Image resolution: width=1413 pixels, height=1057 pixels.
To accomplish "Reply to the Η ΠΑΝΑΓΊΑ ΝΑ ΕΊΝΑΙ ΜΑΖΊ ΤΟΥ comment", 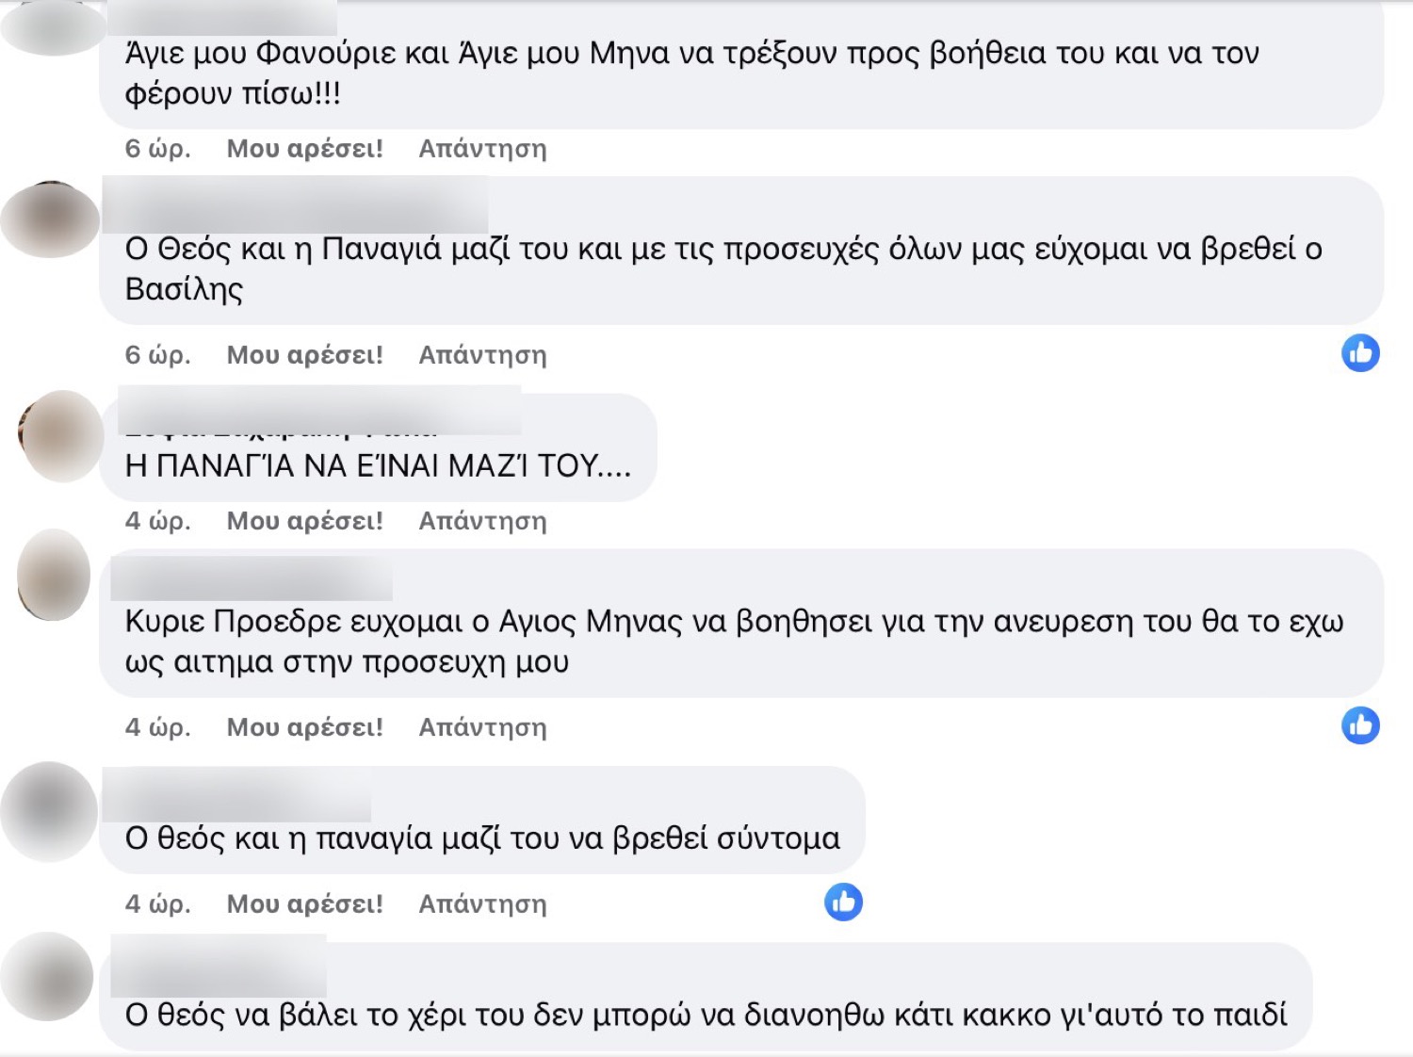I will point(482,521).
